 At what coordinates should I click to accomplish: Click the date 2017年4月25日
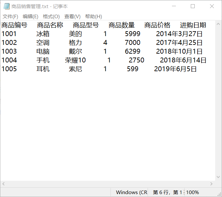pos(179,43)
